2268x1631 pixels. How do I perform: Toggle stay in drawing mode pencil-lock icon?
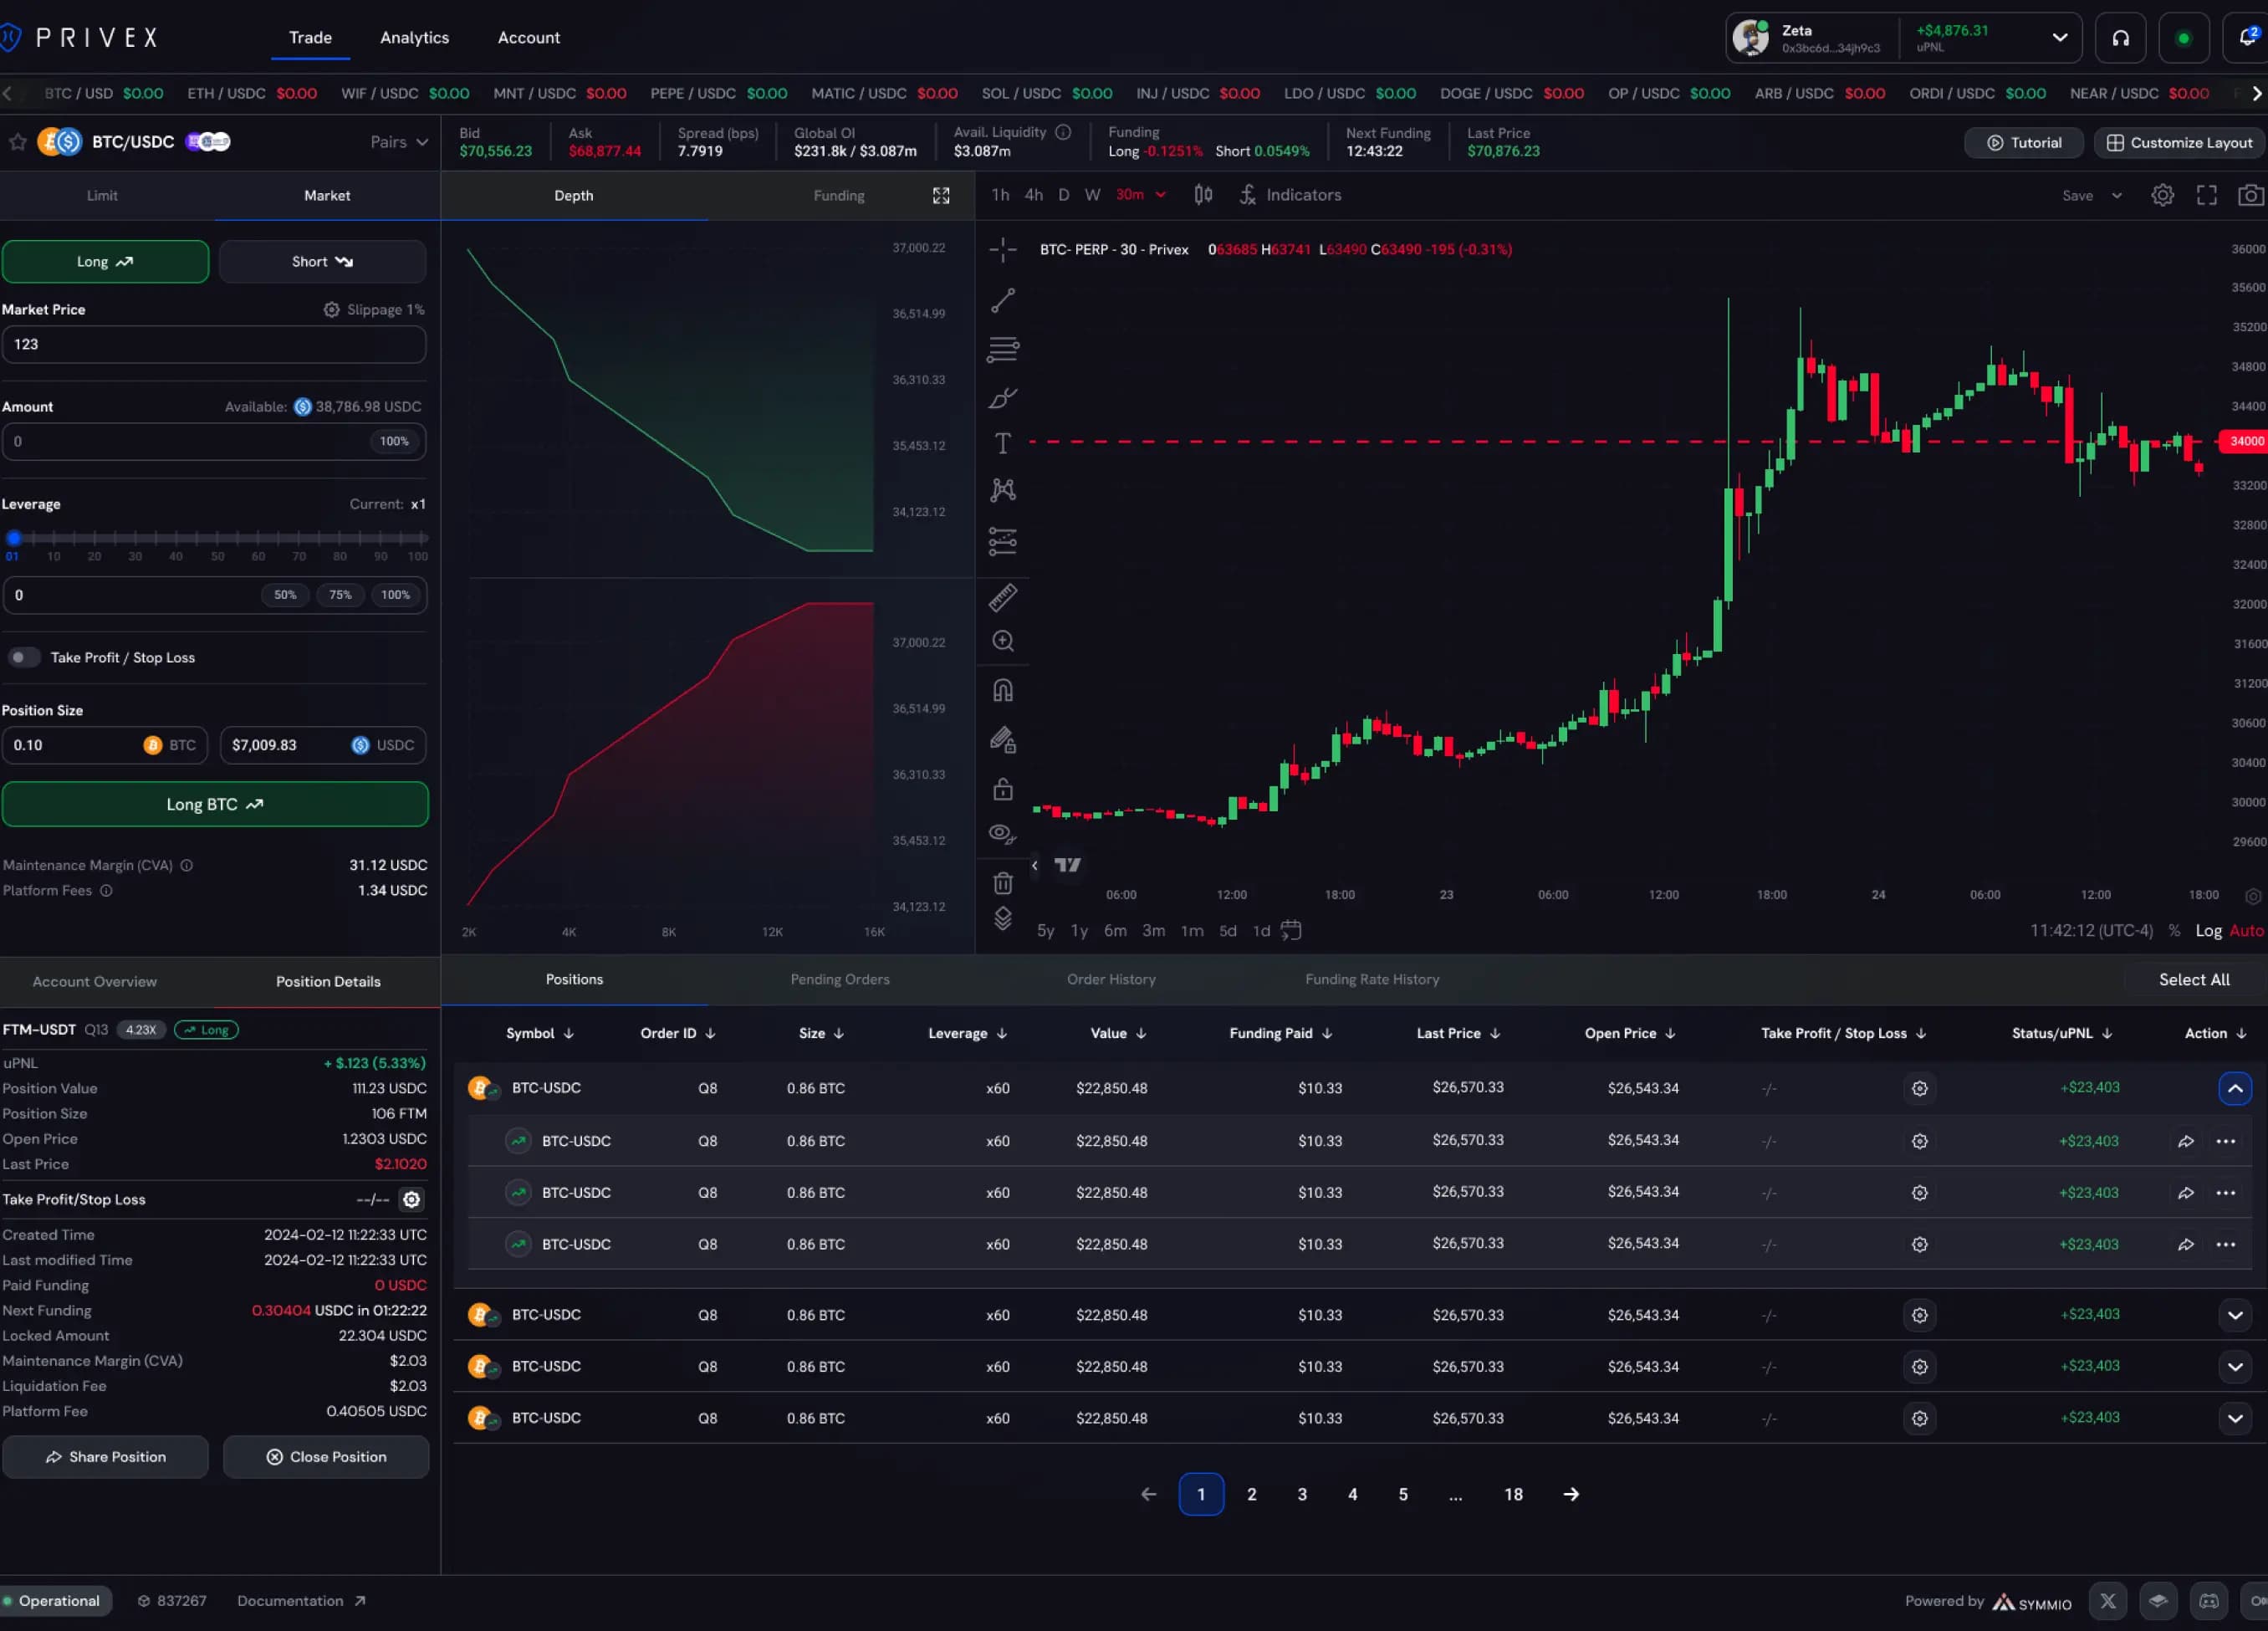point(1002,740)
